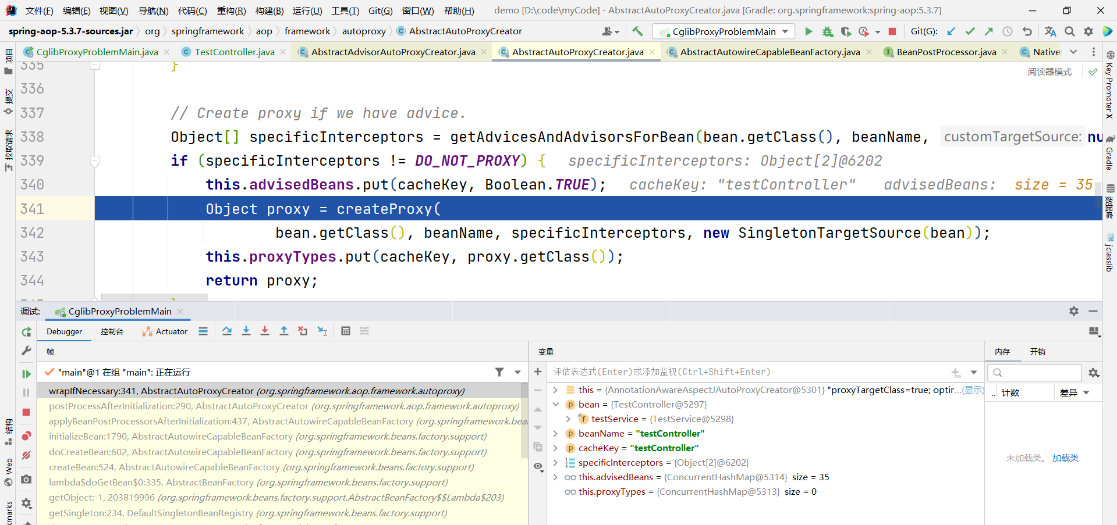1117x525 pixels.
Task: Stop debug session red square
Action: click(x=26, y=412)
